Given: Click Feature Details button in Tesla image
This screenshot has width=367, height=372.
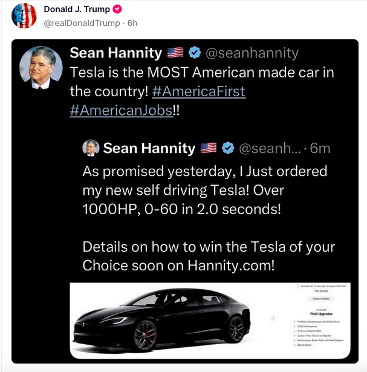Looking at the screenshot, I should click(321, 299).
